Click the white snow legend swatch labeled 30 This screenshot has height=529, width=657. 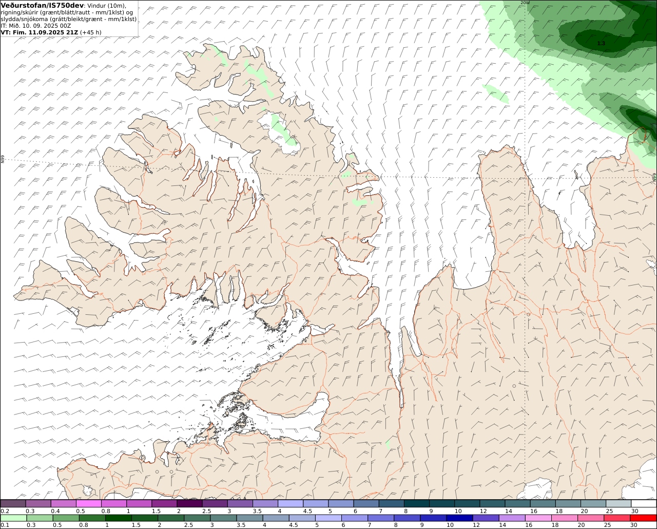(x=644, y=503)
